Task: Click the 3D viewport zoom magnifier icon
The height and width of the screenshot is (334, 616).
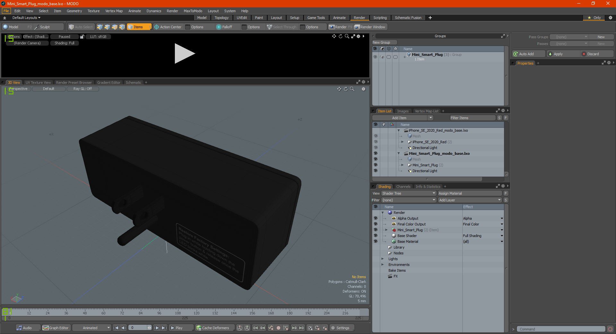Action: (352, 89)
